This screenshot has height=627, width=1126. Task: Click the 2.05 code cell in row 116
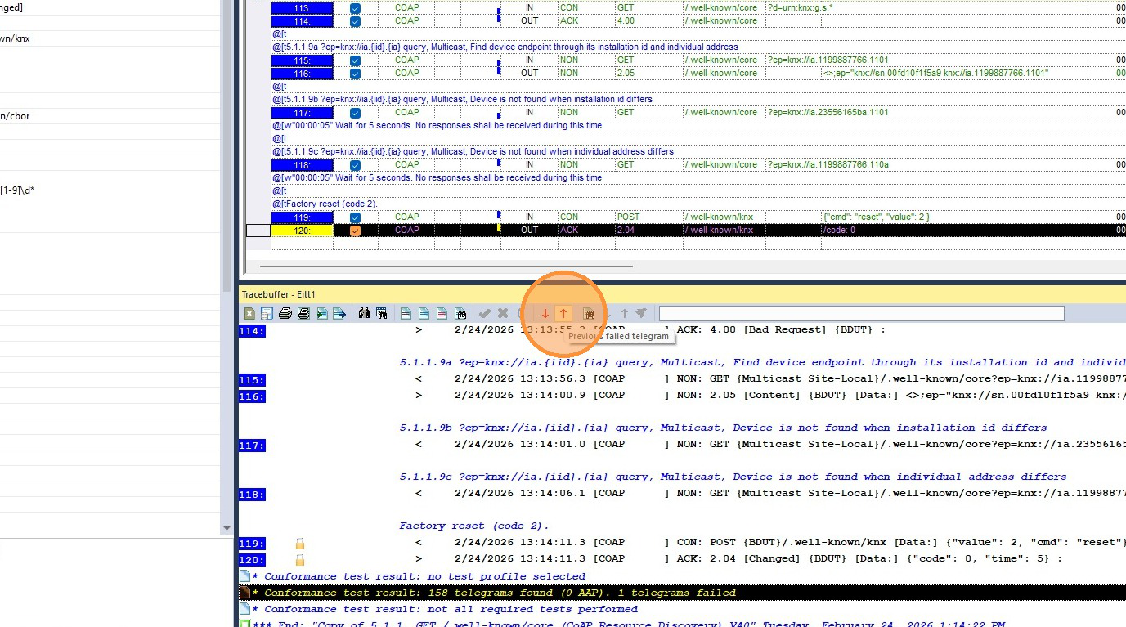(x=648, y=74)
